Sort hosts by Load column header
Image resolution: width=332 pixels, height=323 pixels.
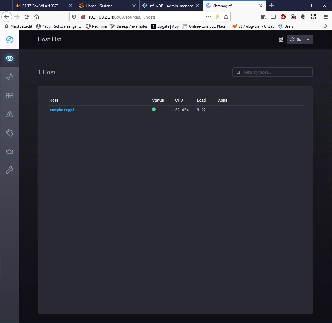pyautogui.click(x=201, y=100)
